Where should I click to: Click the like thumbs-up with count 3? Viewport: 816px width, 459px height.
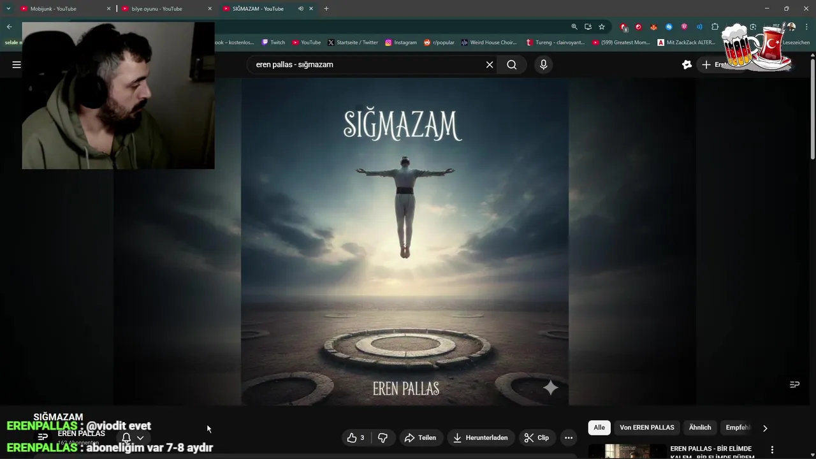(x=356, y=437)
